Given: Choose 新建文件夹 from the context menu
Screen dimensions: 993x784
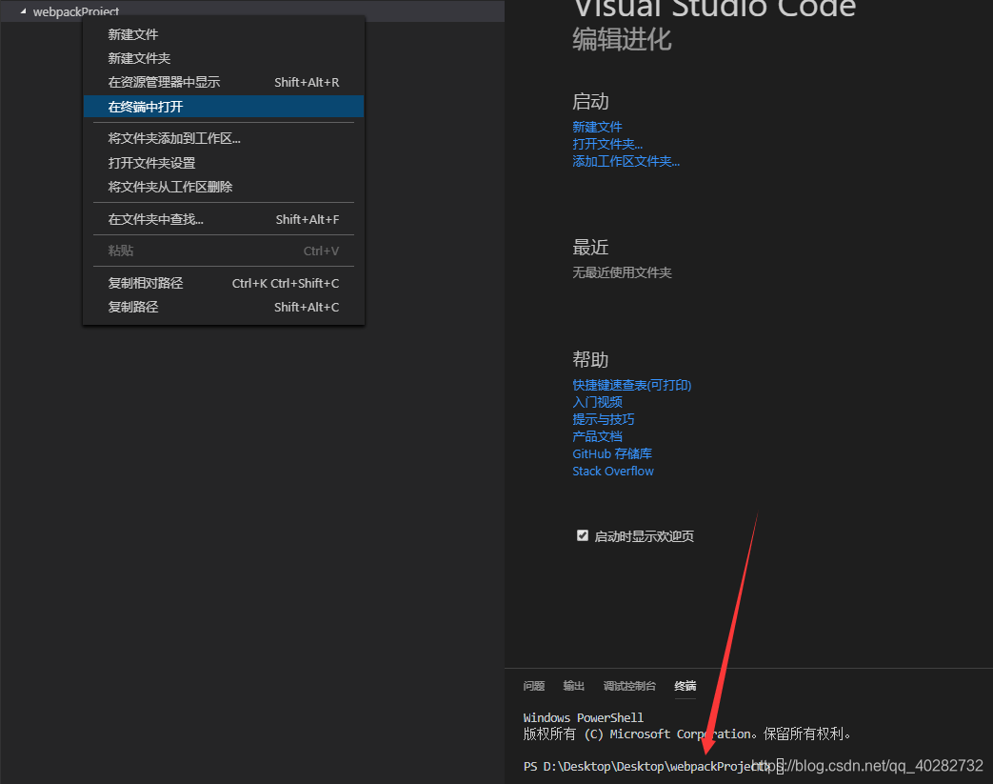Looking at the screenshot, I should click(141, 58).
